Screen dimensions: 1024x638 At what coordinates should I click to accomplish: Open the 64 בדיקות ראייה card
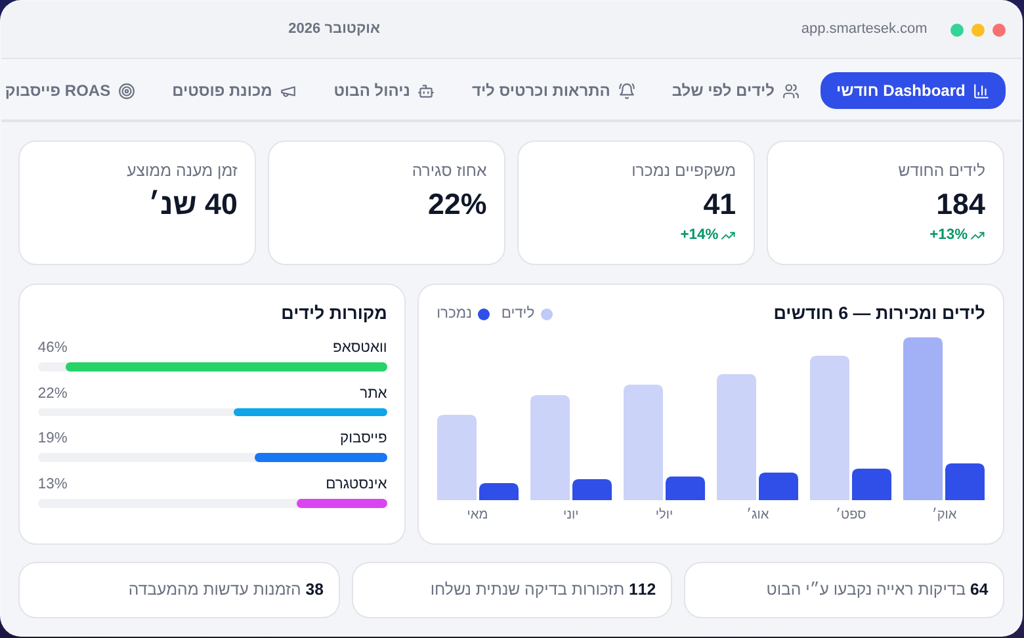(844, 590)
